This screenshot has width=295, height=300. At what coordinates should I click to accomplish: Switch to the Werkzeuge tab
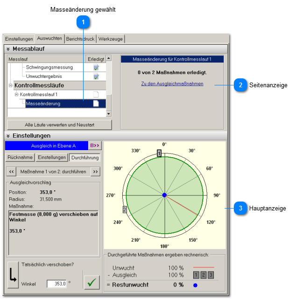[111, 39]
